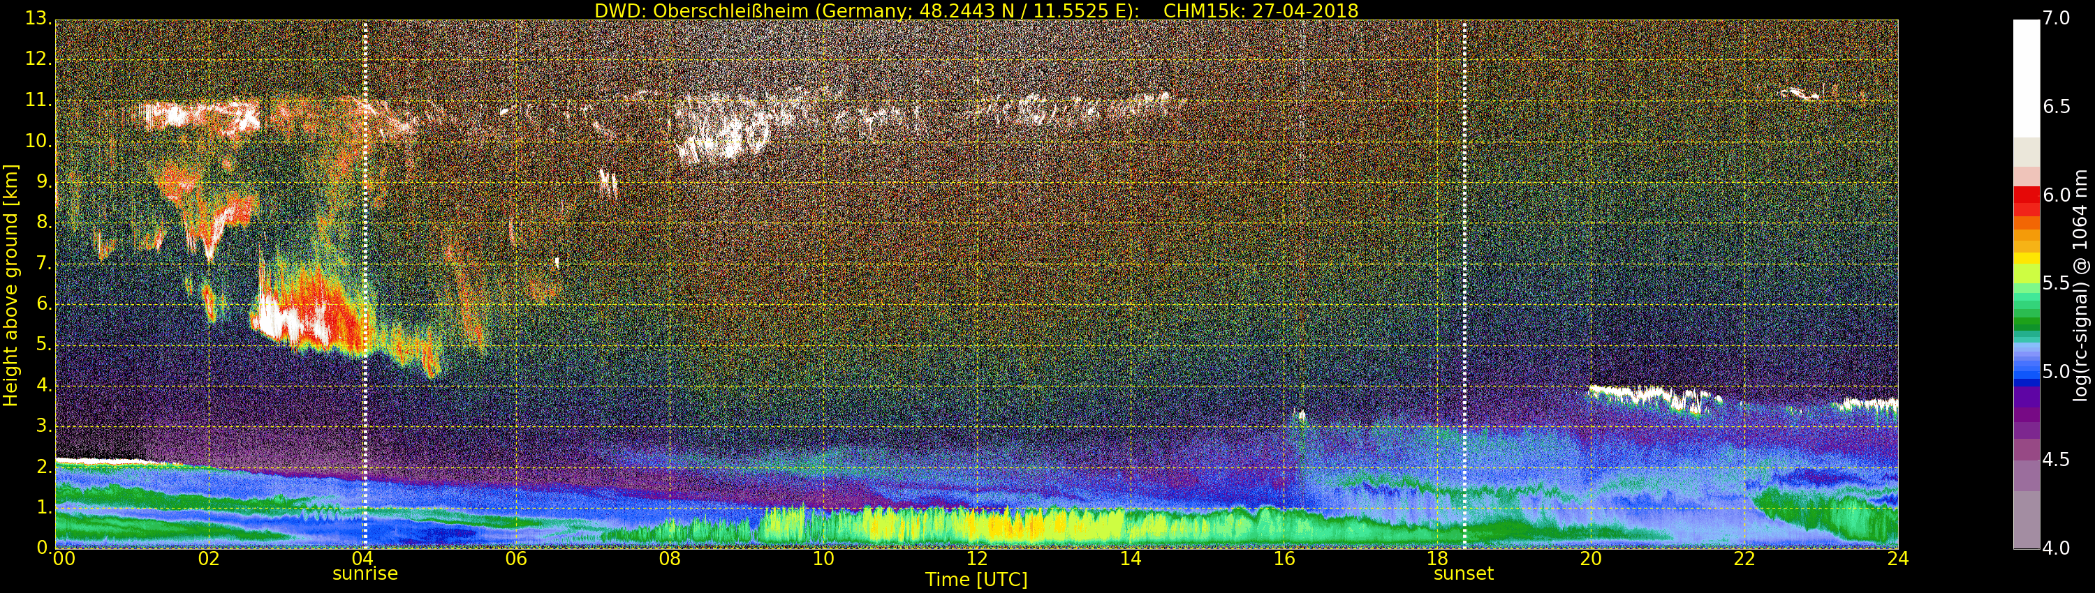2095x593 pixels.
Task: Click the "5.0" value on the colorbar scale
Action: (2056, 372)
